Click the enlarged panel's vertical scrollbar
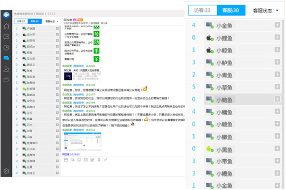The image size is (286, 190). (283, 104)
